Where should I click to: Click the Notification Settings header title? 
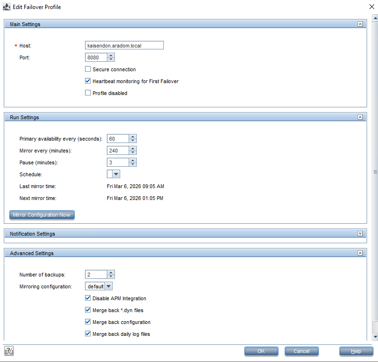(x=33, y=234)
